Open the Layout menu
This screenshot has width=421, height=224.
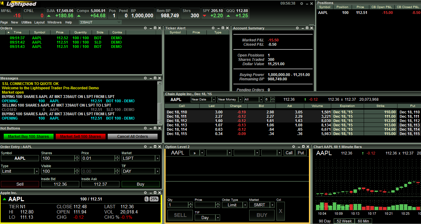[x=39, y=22]
